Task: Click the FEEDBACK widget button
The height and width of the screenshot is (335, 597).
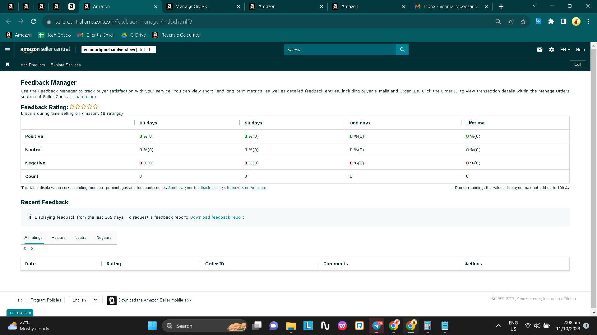Action: click(18, 313)
